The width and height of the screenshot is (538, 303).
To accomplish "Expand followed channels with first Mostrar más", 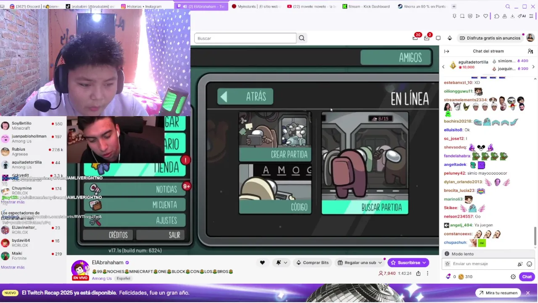I will pyautogui.click(x=13, y=202).
